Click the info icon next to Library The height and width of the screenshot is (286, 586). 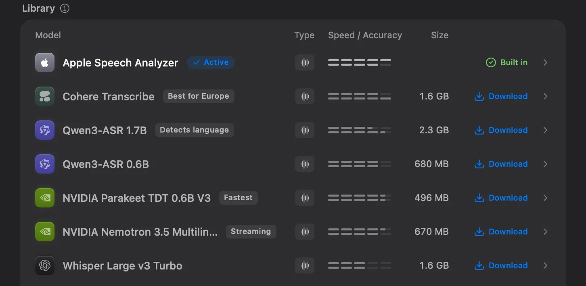(65, 8)
